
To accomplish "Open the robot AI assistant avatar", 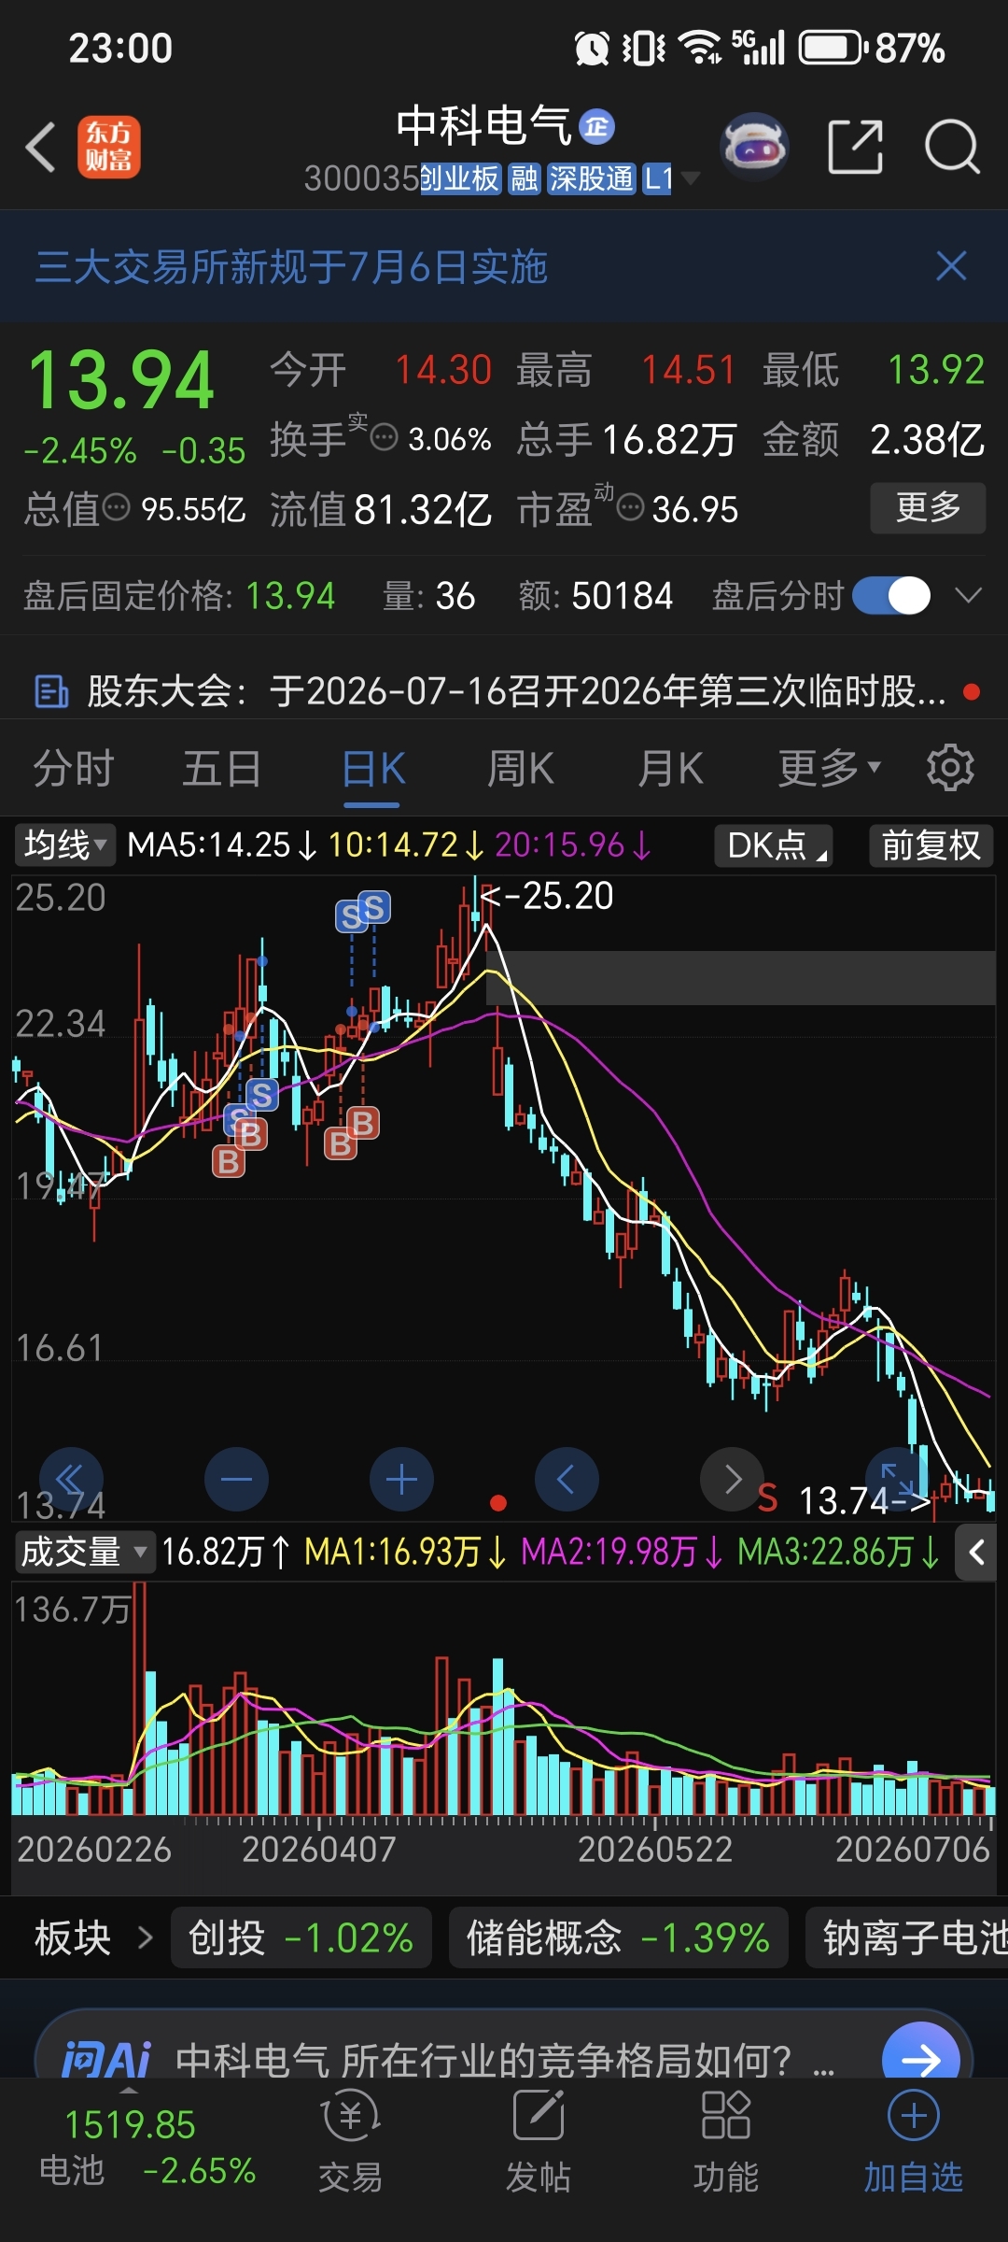I will point(754,147).
